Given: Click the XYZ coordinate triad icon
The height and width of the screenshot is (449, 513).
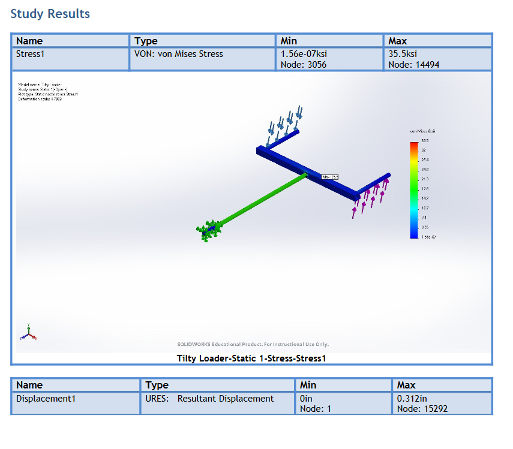Looking at the screenshot, I should [29, 333].
